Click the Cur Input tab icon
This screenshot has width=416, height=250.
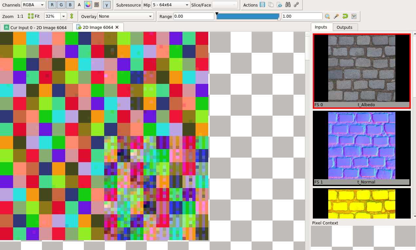tap(7, 28)
